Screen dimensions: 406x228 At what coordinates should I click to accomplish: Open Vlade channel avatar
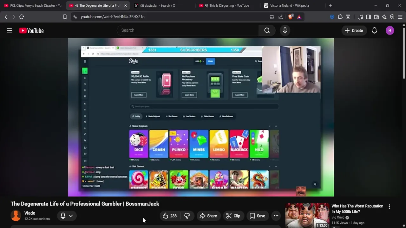(x=16, y=216)
